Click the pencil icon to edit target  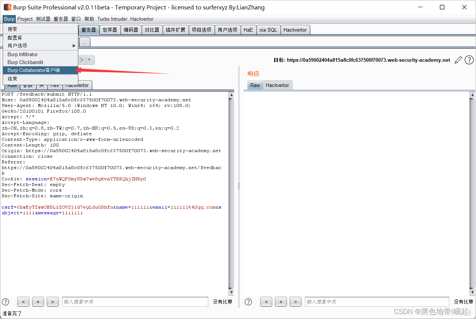click(458, 60)
